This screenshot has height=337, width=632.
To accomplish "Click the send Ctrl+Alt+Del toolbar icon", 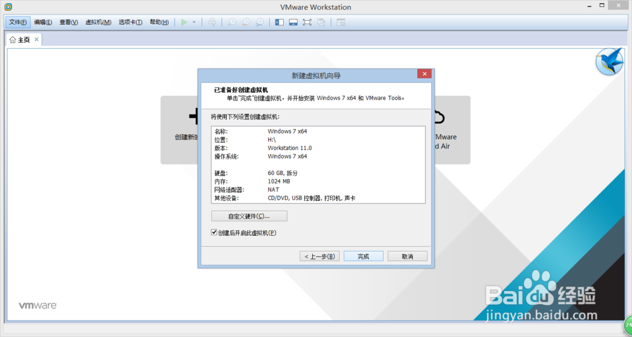I will (x=212, y=22).
